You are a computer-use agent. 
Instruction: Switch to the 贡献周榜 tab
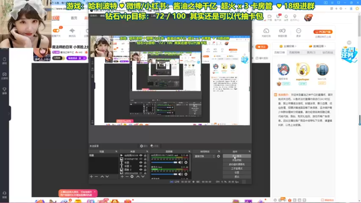click(x=294, y=52)
